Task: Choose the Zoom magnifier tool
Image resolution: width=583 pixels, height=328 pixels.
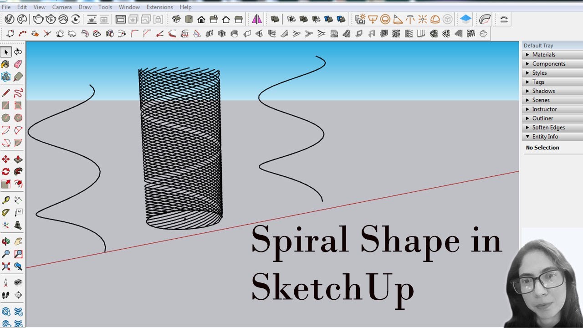Action: 6,254
